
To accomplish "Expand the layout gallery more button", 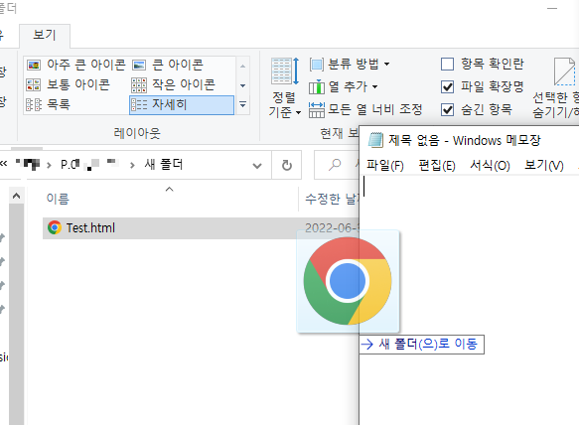I will click(x=242, y=105).
